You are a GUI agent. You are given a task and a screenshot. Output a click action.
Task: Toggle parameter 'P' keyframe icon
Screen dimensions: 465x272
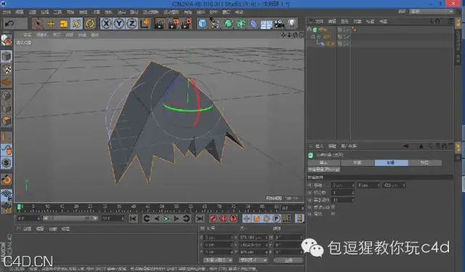(276, 219)
